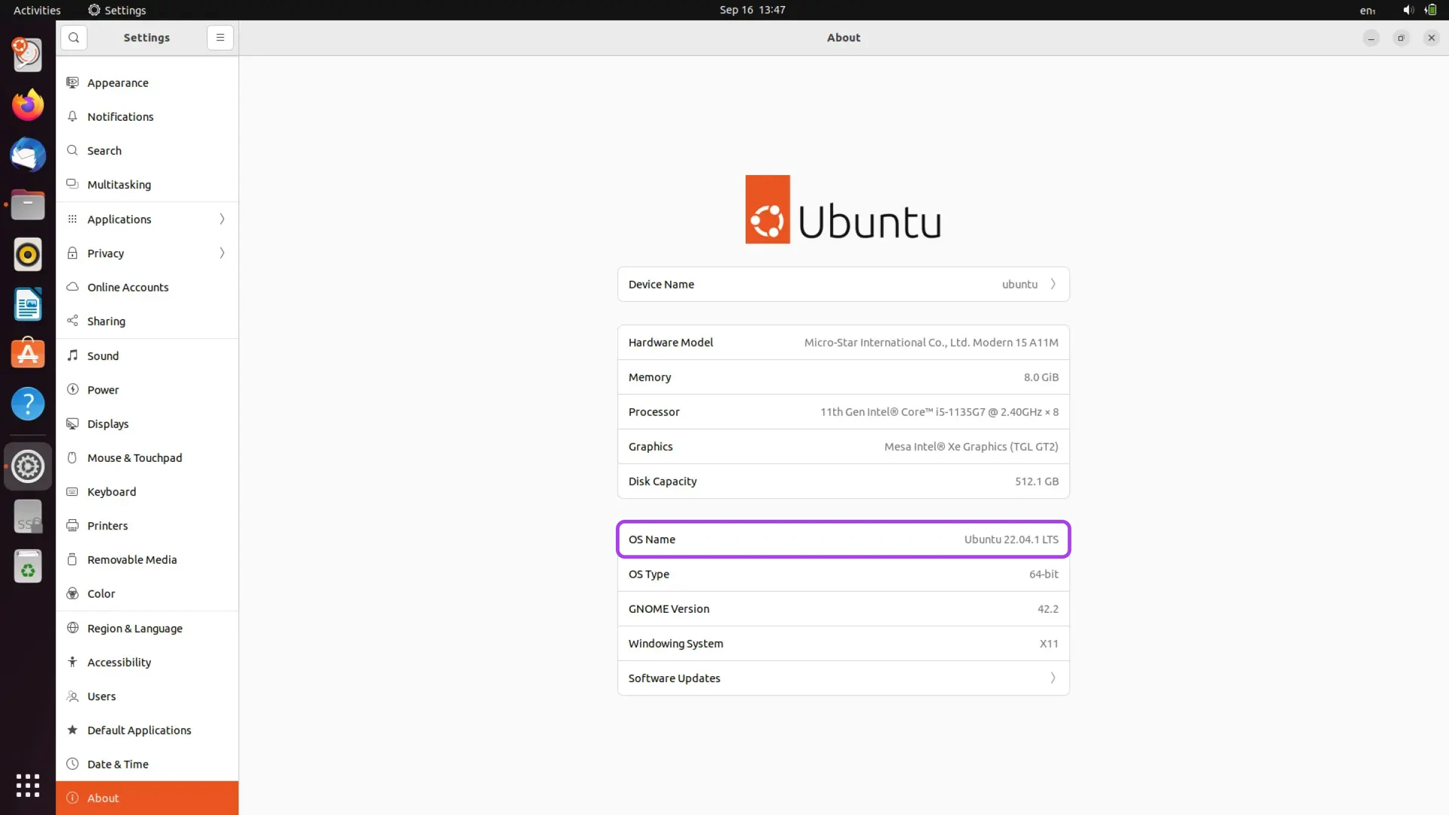
Task: Click the Disk Capacity 512.1 GB value
Action: tap(1037, 481)
